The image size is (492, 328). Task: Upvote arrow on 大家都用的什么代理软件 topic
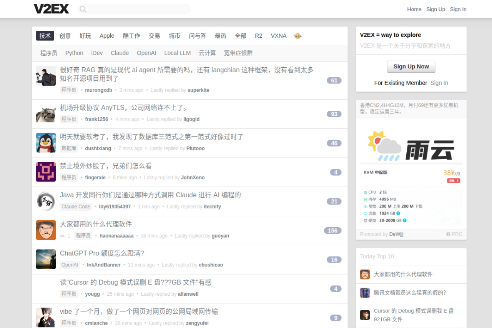click(x=63, y=236)
